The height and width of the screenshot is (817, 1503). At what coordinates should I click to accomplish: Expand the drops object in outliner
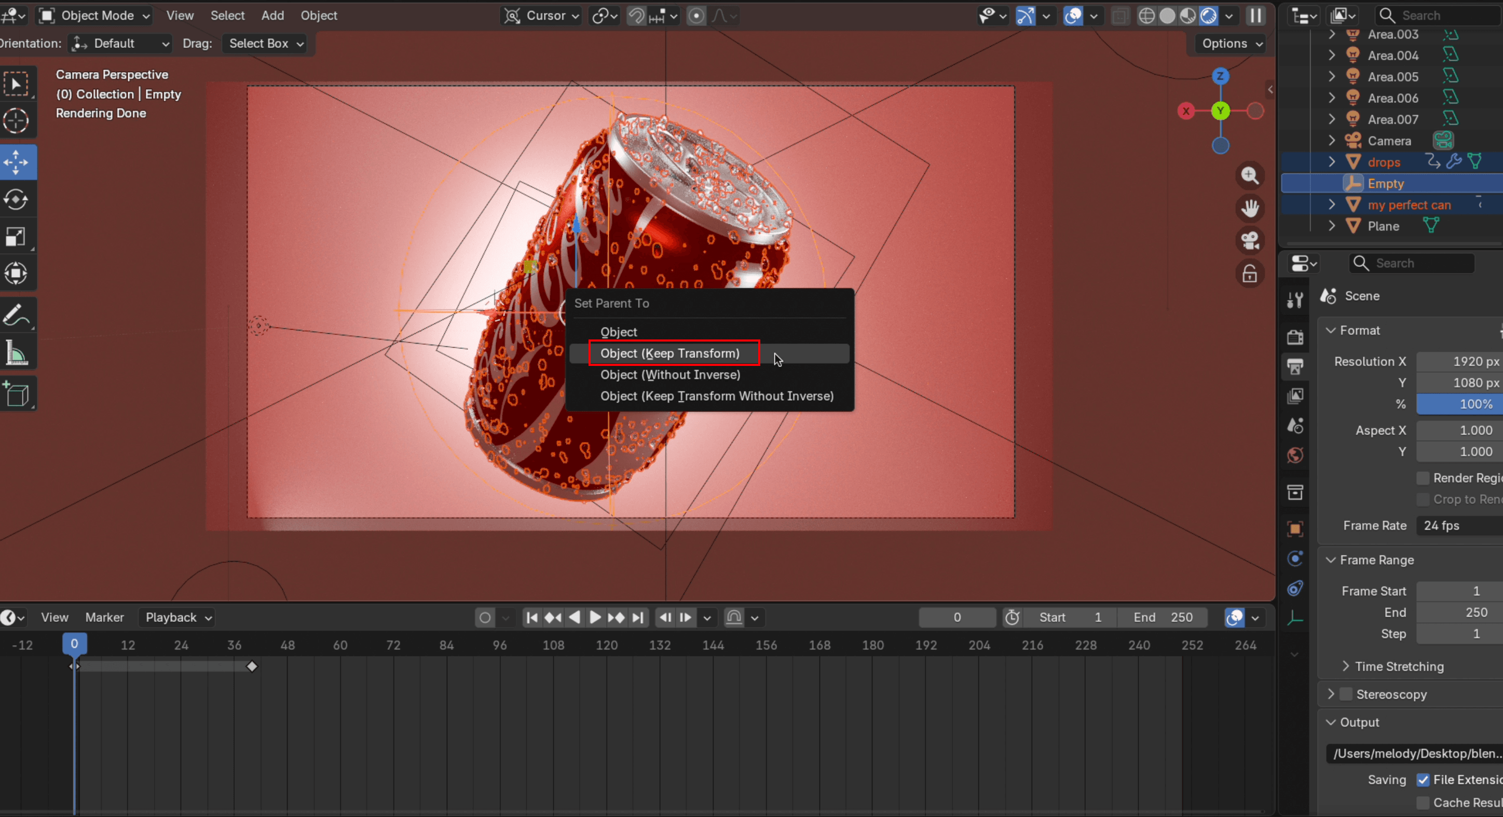click(x=1331, y=161)
